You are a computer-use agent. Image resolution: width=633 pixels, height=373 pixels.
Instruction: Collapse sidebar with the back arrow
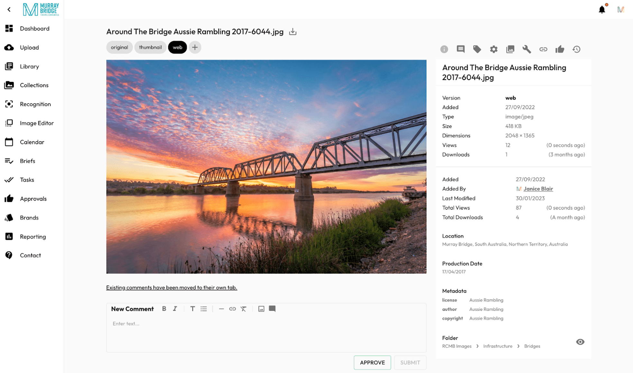[9, 10]
